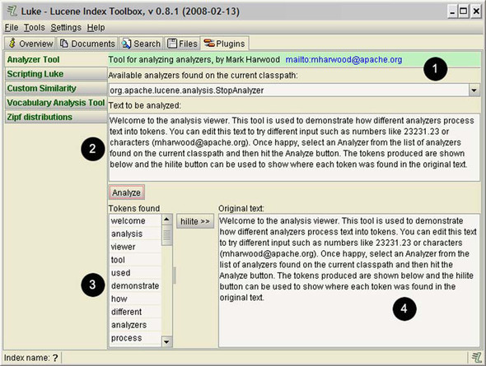Screen dimensions: 486x366
Task: Open the Help menu
Action: coord(96,27)
